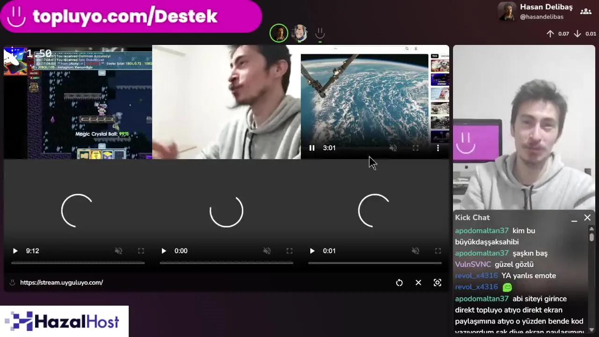Click the down arrow on the chat scrollbar

[592, 329]
